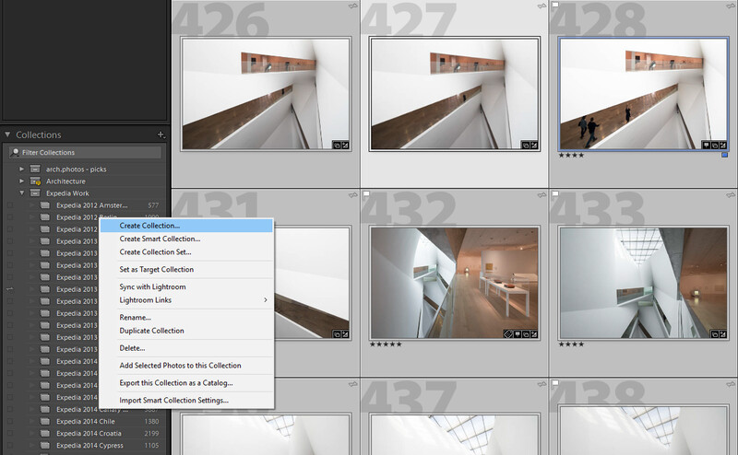738x455 pixels.
Task: Click the collection badge on photo 433
Action: point(714,334)
